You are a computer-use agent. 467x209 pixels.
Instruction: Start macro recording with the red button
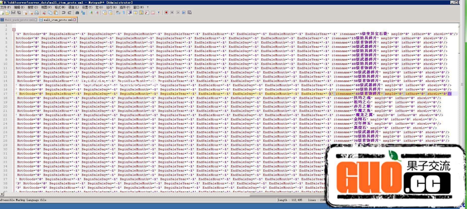166,13
